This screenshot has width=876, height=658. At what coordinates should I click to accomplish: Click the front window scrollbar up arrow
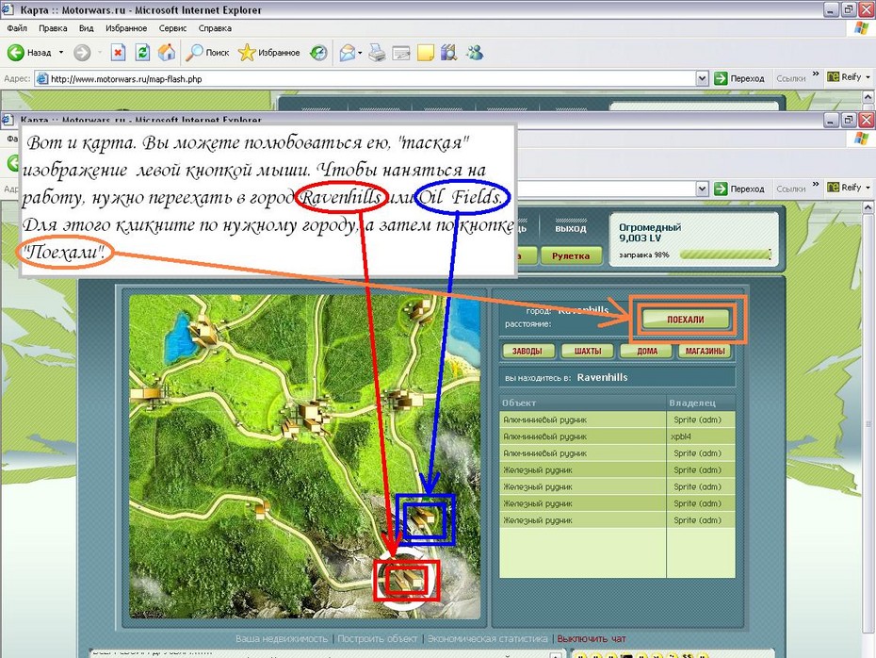click(868, 207)
